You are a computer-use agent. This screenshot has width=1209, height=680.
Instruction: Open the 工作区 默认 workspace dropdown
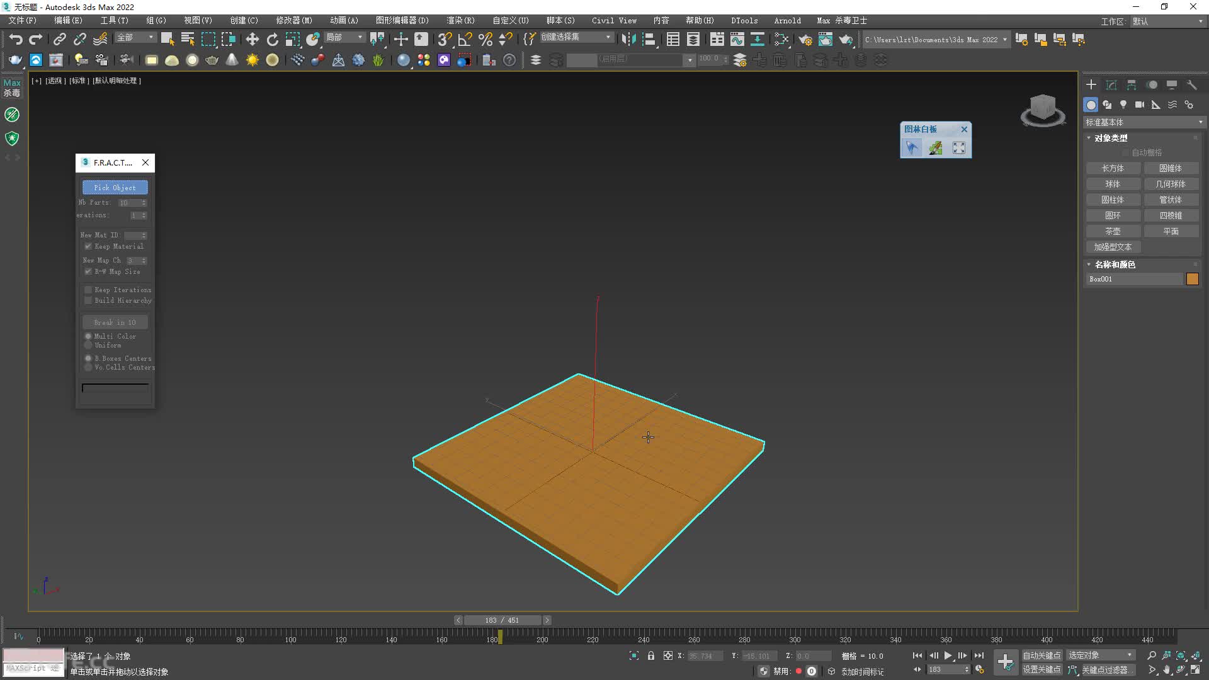click(1167, 21)
